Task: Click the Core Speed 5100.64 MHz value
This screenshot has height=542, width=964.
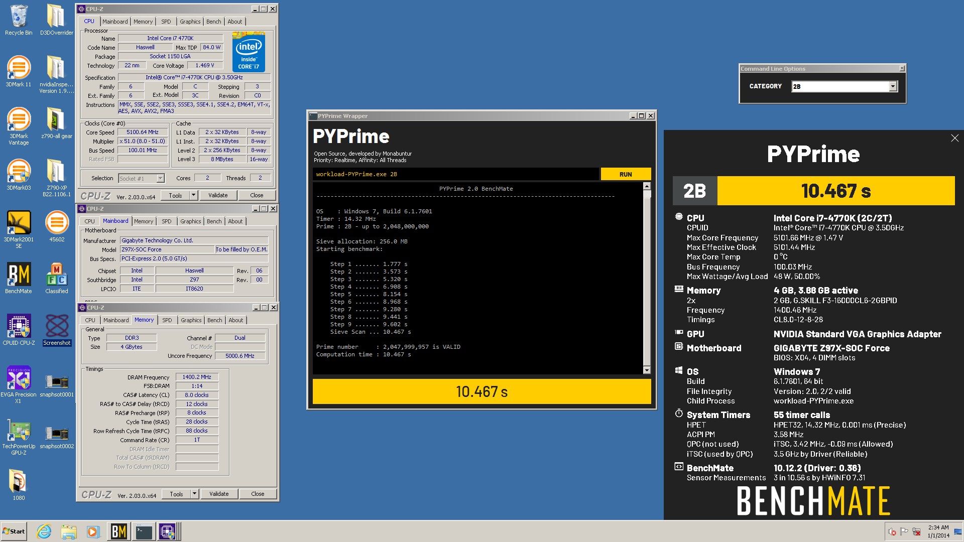Action: pos(143,132)
